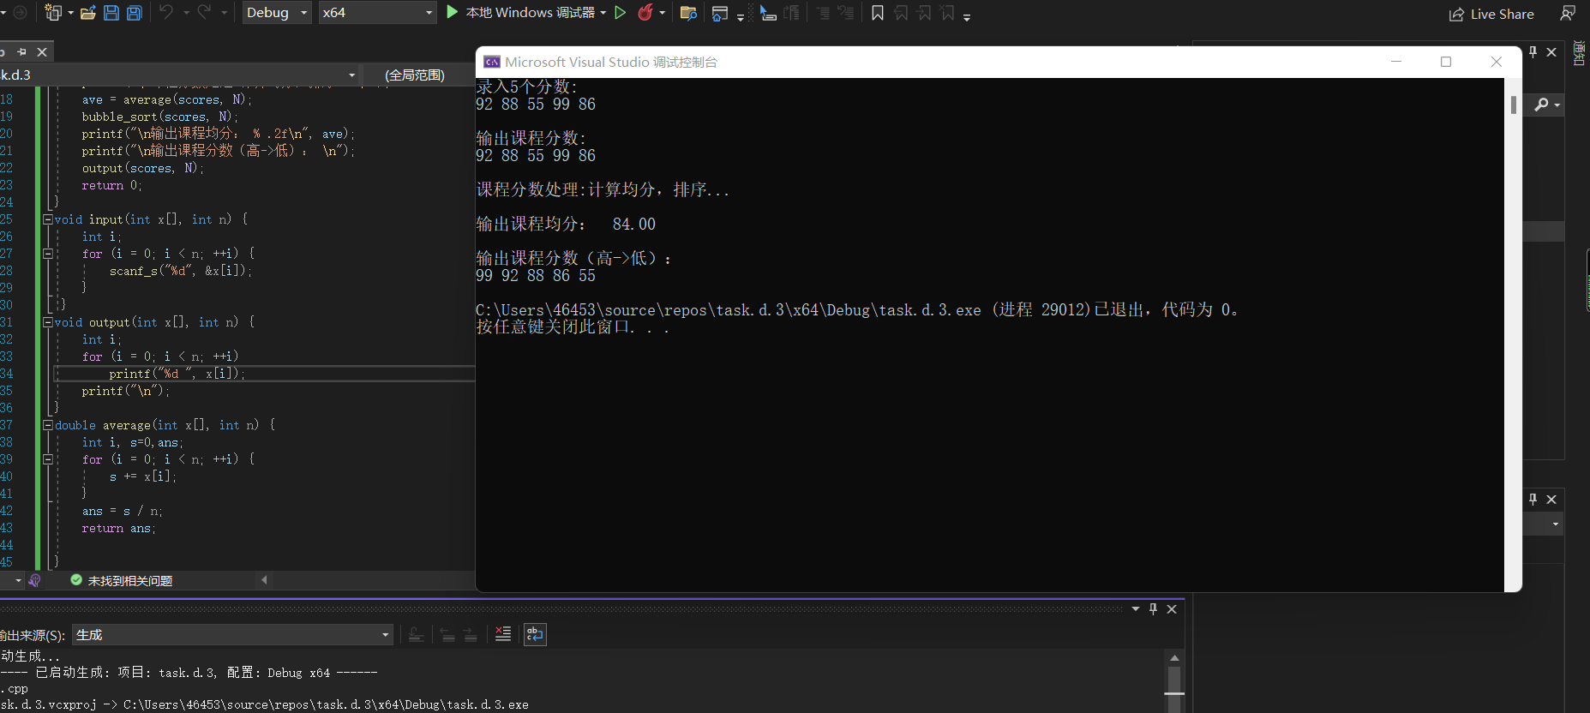Screen dimensions: 1590x713
Task: Expand the debugger target dropdown arrow
Action: tap(603, 13)
